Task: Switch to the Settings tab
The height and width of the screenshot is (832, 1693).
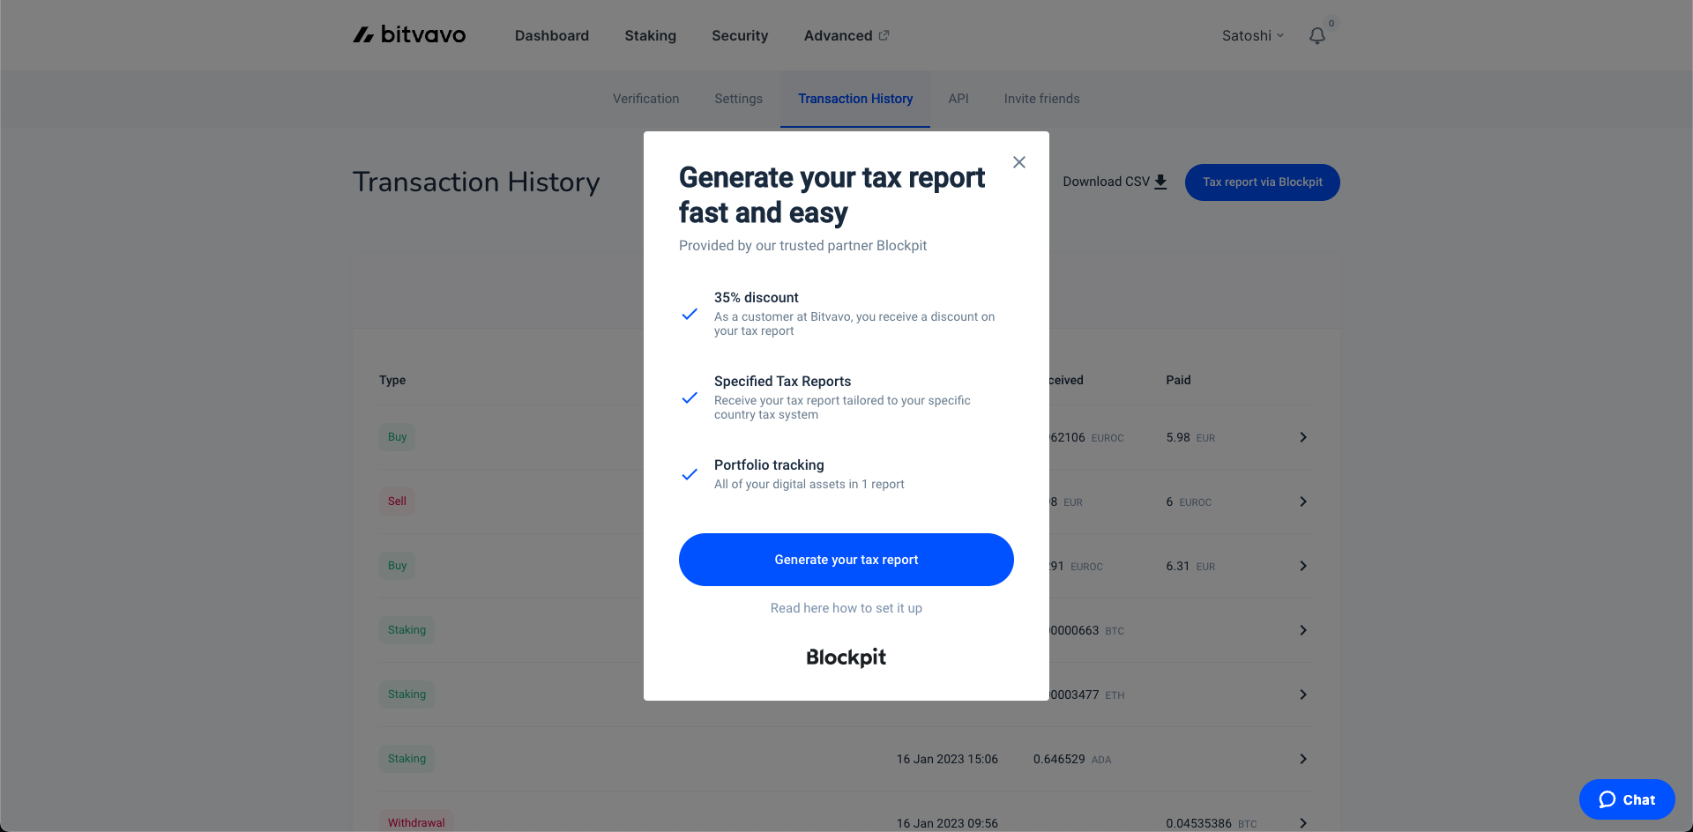Action: pos(739,99)
